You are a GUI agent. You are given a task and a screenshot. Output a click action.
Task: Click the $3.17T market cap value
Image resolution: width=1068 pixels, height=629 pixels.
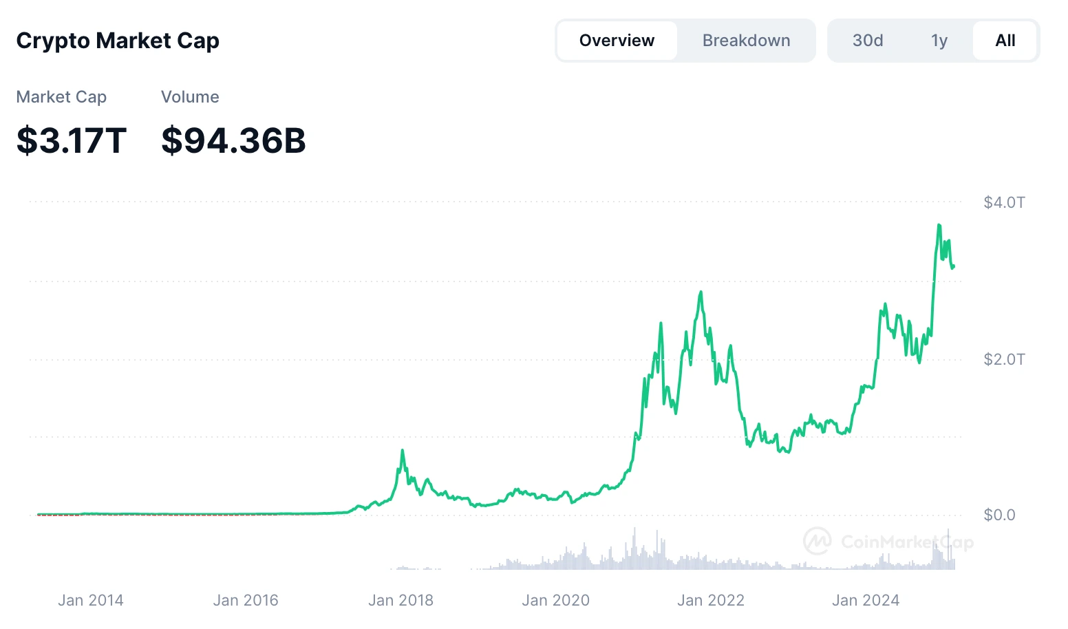pos(72,140)
